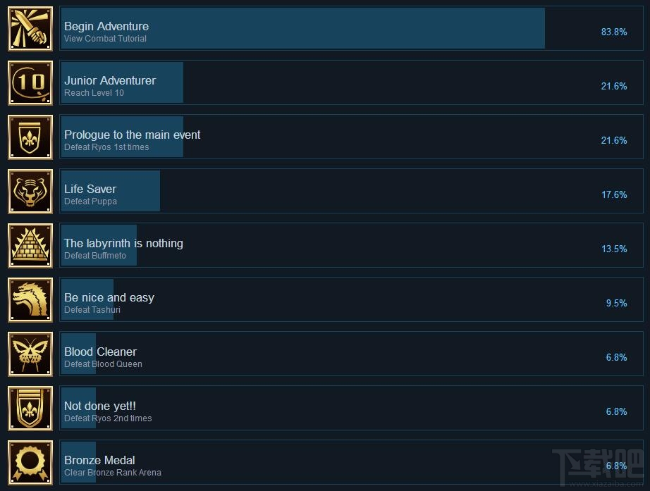
Task: Select the Begin Adventure title
Action: click(x=106, y=26)
